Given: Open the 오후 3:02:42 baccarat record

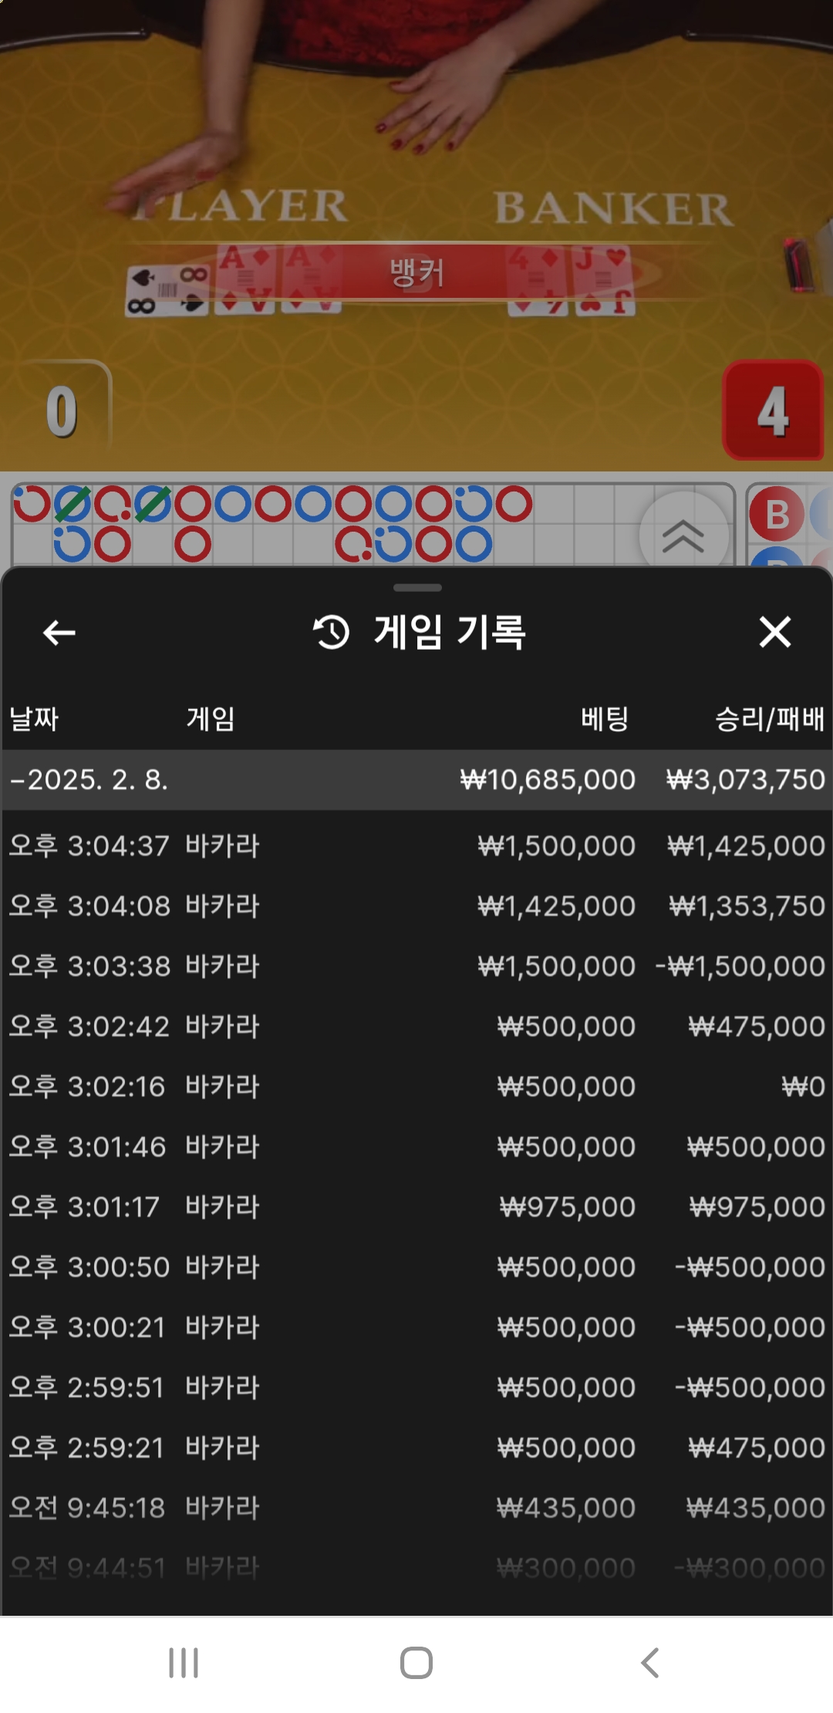Looking at the screenshot, I should [416, 1026].
